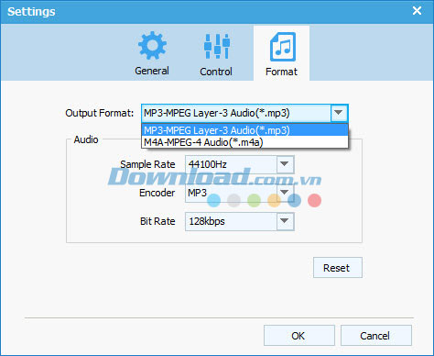The width and height of the screenshot is (434, 356).
Task: Switch to the Control tab label
Action: [216, 72]
